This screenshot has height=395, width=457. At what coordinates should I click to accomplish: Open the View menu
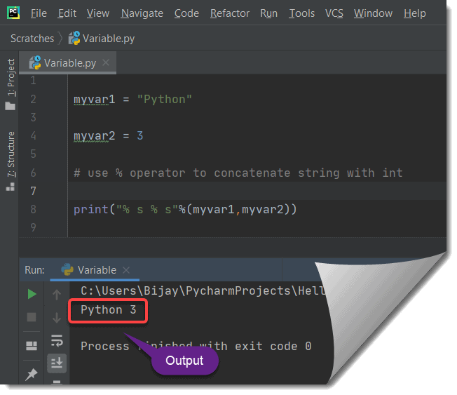coord(98,13)
